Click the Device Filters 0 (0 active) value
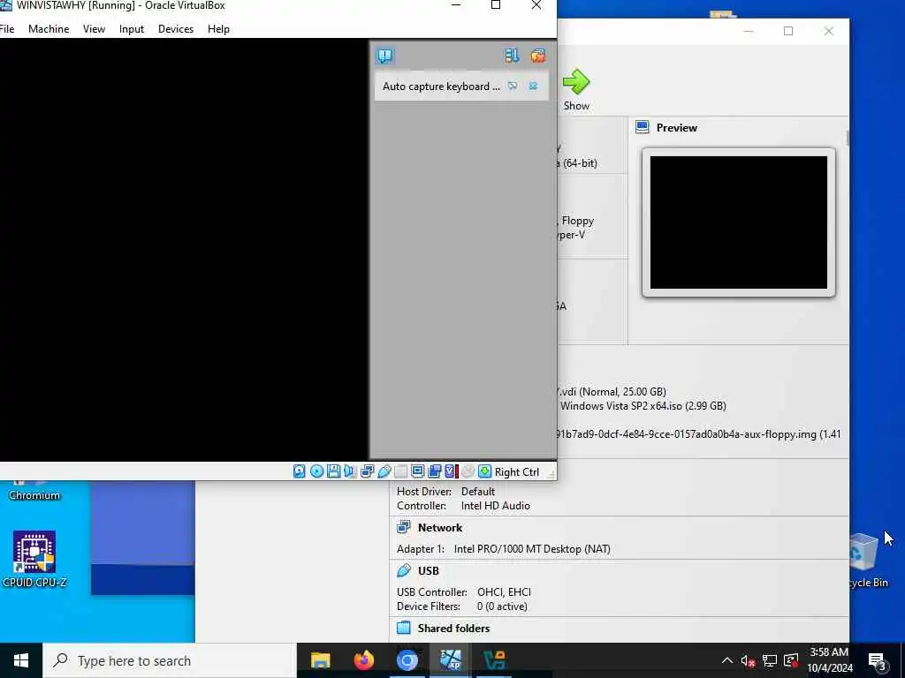This screenshot has width=905, height=678. pos(502,606)
